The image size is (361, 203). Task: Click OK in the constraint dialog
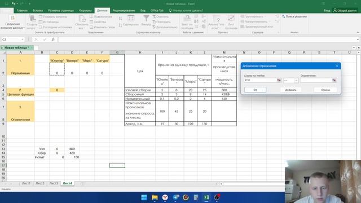tap(255, 90)
